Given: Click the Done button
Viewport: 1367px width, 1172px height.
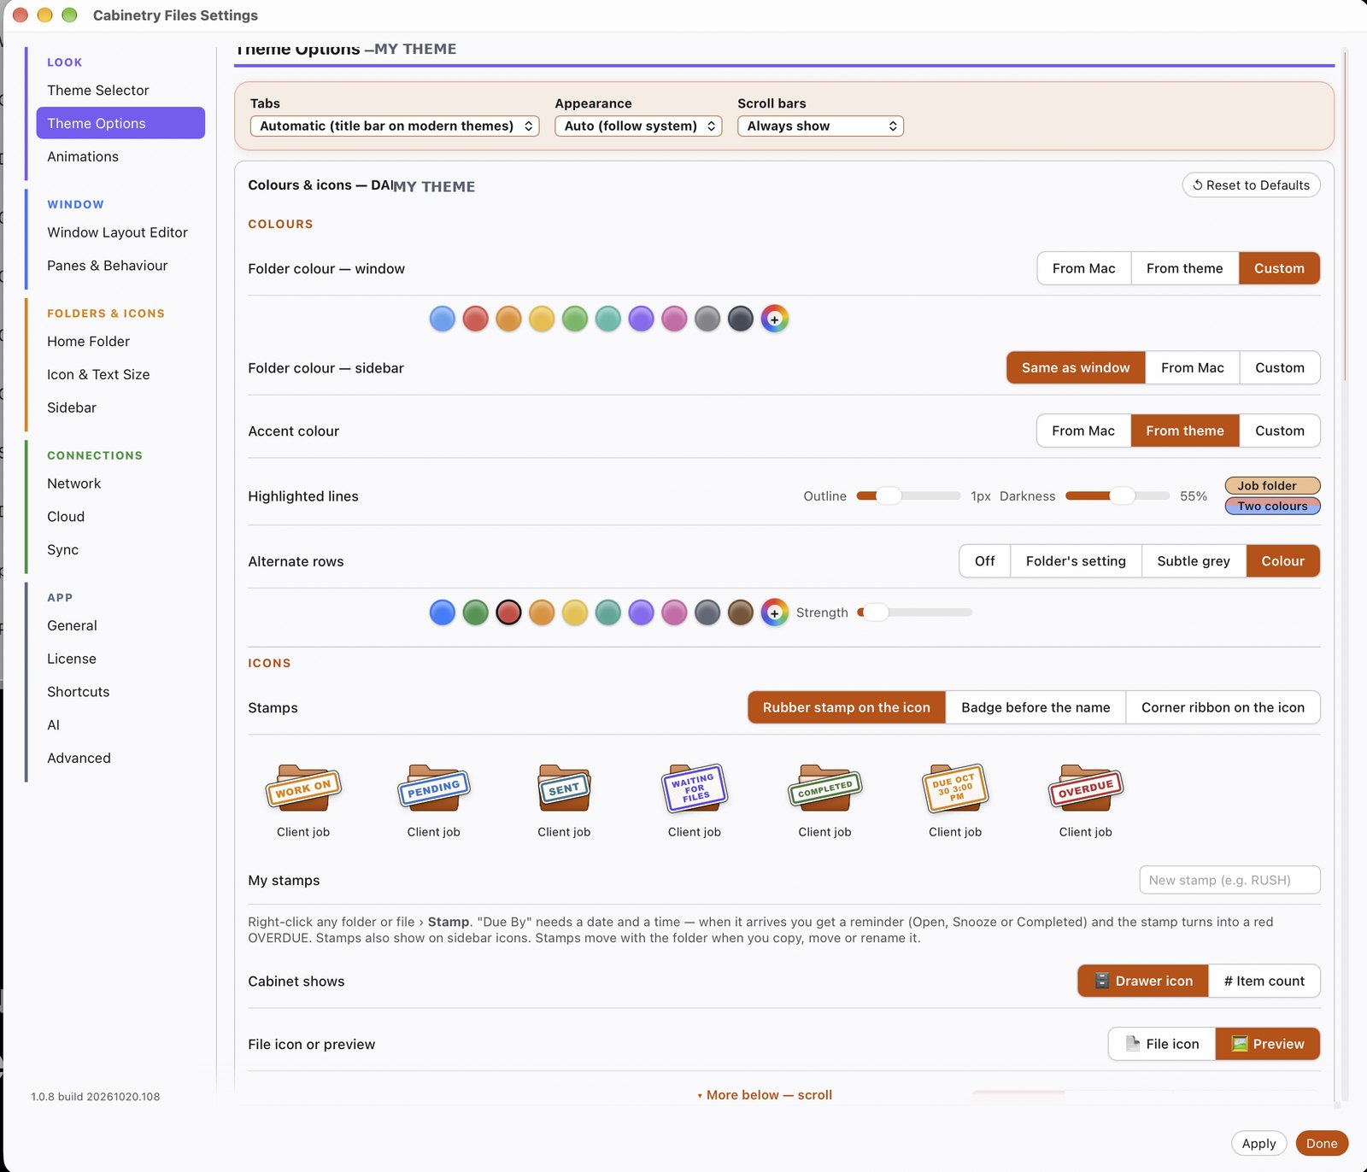Looking at the screenshot, I should [x=1322, y=1143].
